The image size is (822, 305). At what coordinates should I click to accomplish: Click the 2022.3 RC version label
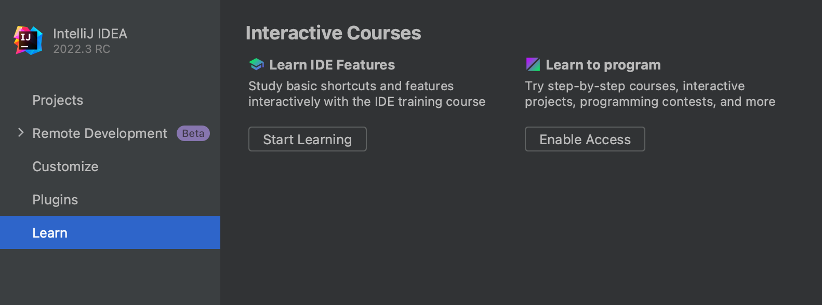(82, 49)
